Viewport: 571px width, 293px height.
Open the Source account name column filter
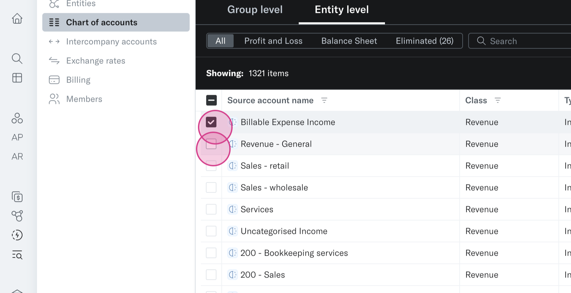324,100
